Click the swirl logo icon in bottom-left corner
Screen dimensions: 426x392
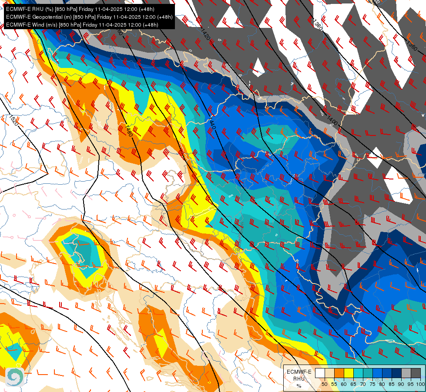point(15,377)
